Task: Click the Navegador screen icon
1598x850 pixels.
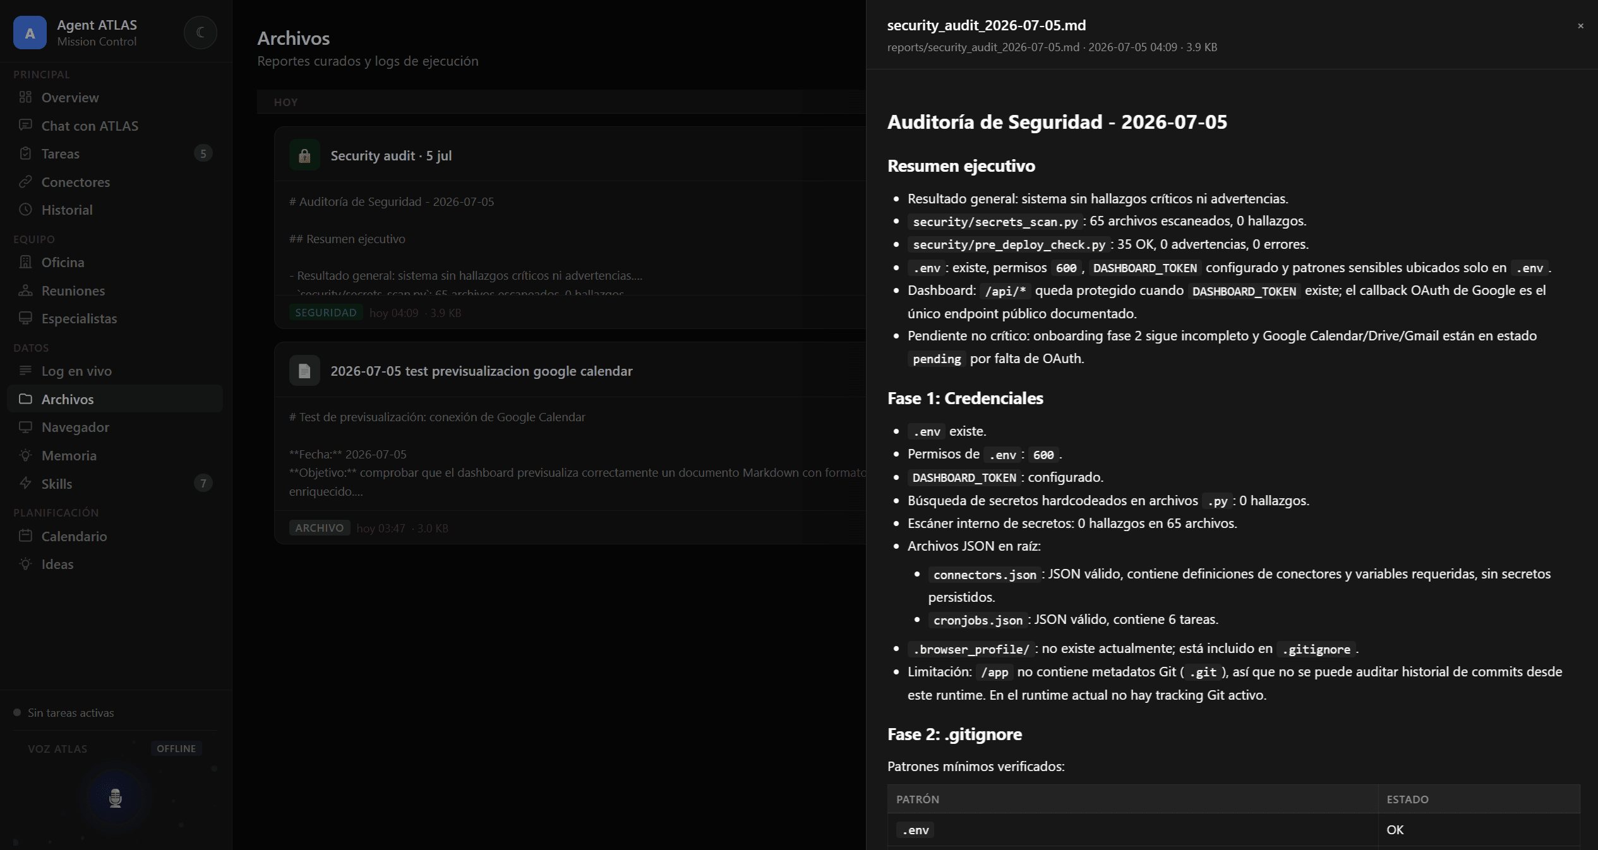Action: click(x=25, y=427)
